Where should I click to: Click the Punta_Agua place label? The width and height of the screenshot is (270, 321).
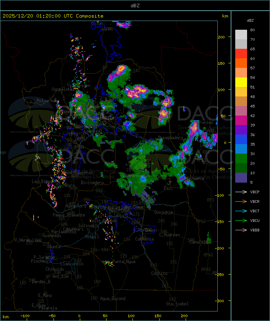pyautogui.click(x=124, y=262)
